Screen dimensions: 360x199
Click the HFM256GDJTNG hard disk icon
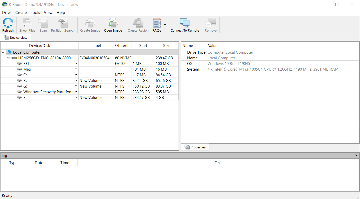pyautogui.click(x=14, y=58)
